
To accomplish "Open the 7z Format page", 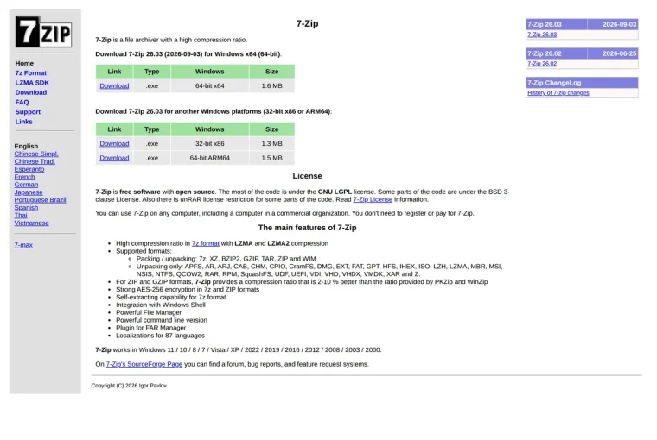I will (30, 72).
